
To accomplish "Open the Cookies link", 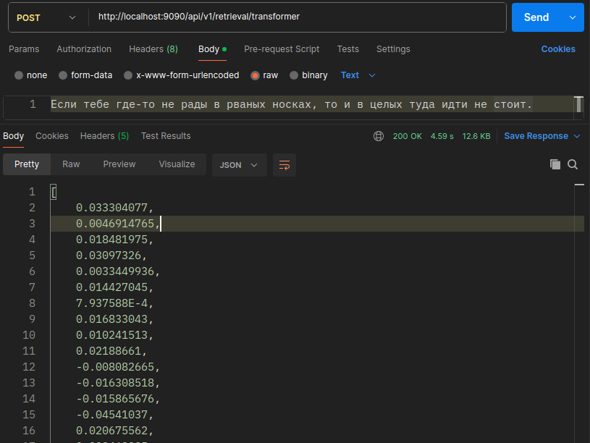I will point(558,49).
